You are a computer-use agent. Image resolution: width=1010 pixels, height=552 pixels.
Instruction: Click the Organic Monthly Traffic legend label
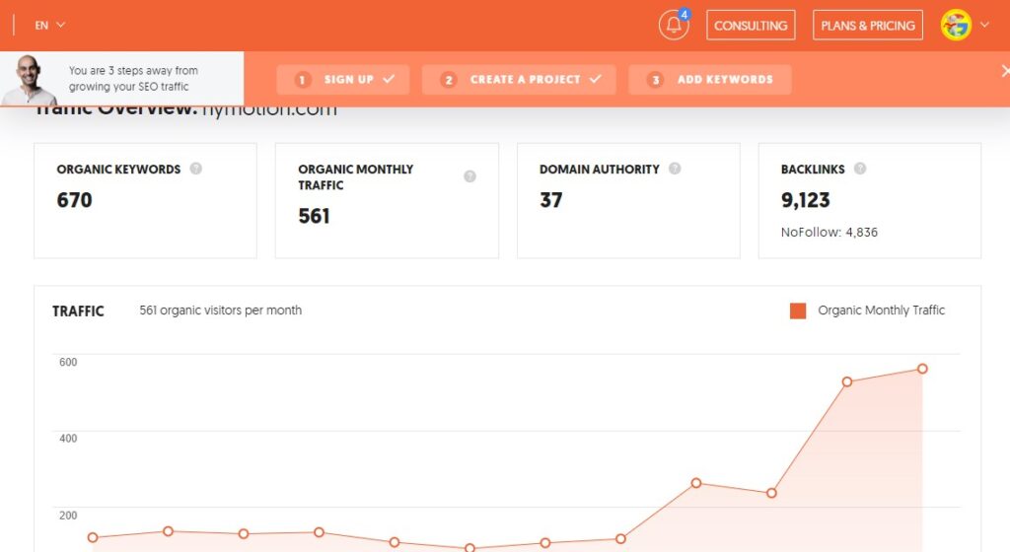click(x=881, y=310)
